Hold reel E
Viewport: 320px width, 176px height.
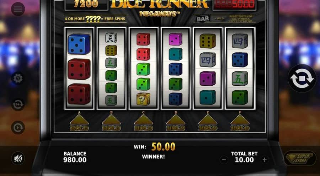208,122
